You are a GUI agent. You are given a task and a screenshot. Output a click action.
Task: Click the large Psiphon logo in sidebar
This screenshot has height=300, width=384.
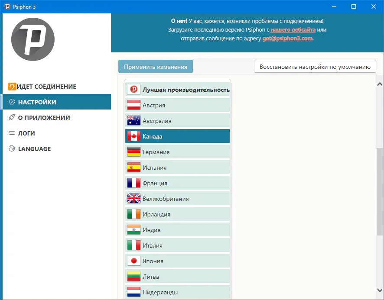(x=33, y=39)
